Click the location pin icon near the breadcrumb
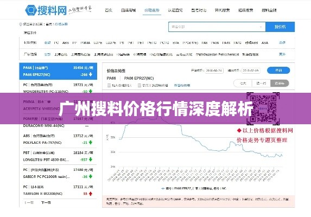Viewport: 311px width, 217px height. coord(21,24)
